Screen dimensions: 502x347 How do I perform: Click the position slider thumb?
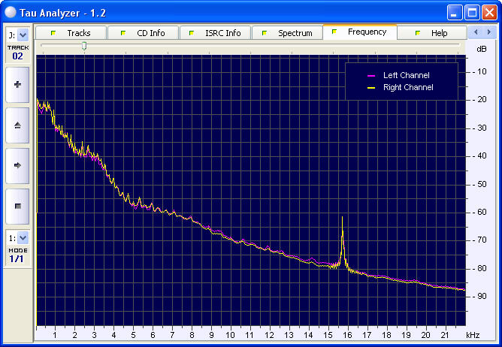[84, 46]
